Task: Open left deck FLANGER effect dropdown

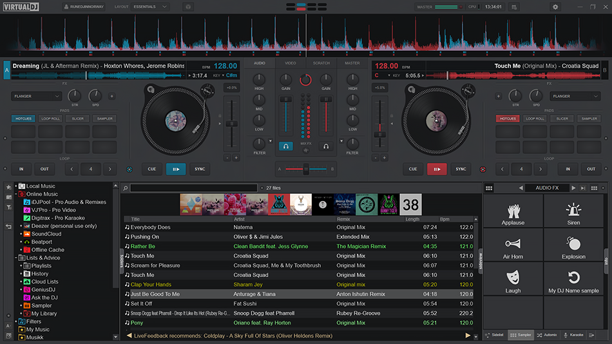Action: [36, 96]
